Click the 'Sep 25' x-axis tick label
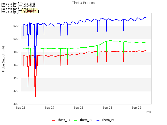This screenshot has width=167, height=125. click(x=108, y=108)
